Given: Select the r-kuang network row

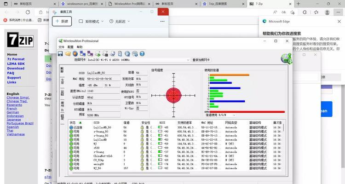Looking at the screenshot, I should pos(175,152).
